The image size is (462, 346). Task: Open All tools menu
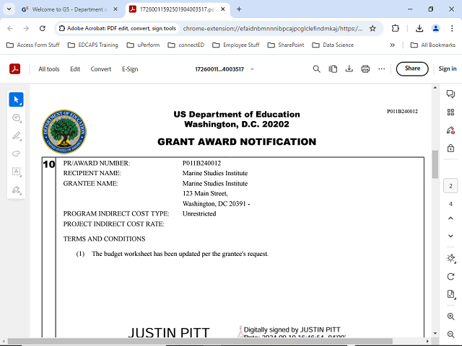pos(49,69)
